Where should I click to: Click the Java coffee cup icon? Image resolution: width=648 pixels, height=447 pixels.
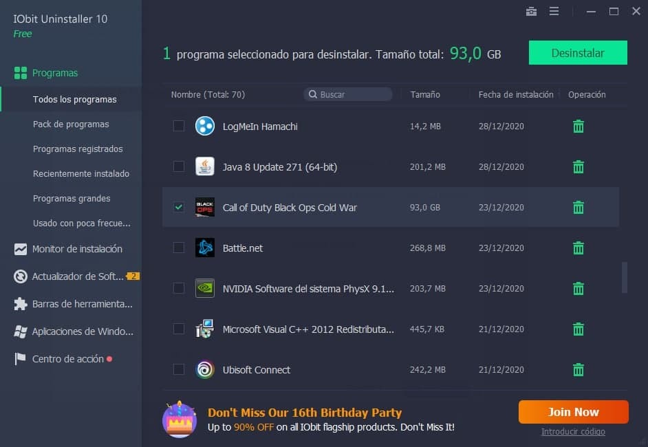click(204, 166)
